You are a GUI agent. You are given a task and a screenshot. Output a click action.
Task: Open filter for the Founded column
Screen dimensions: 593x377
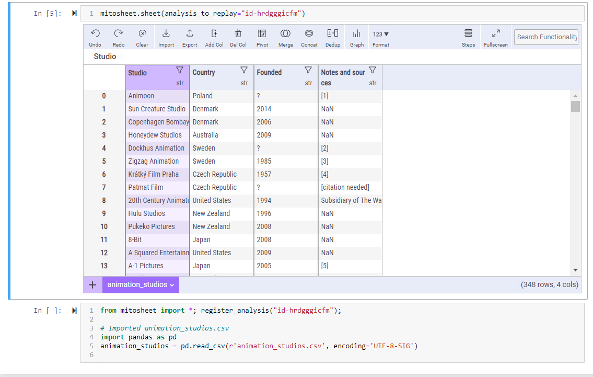(308, 70)
